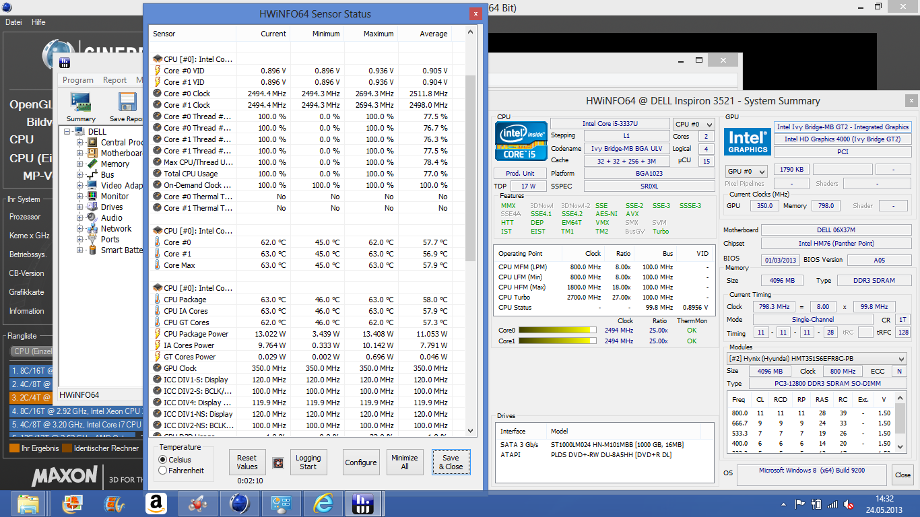Click the Sensor column header
Screen dimensions: 920x517
pyautogui.click(x=193, y=34)
